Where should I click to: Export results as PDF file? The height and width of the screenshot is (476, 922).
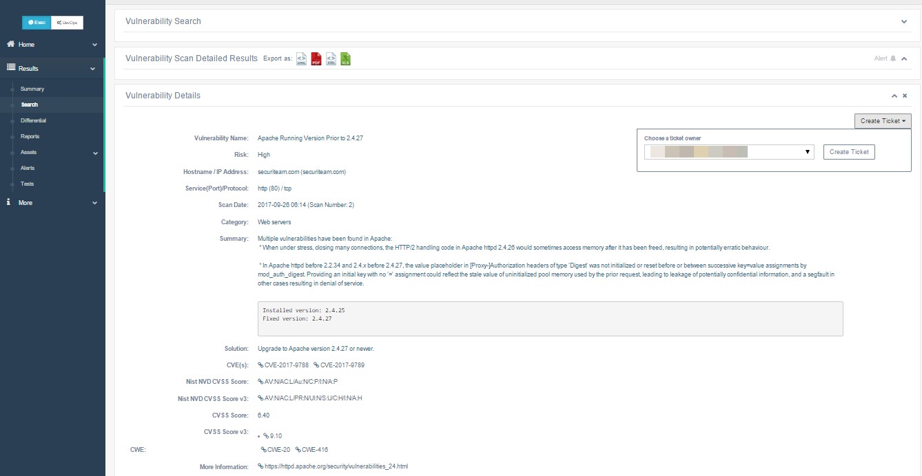pos(316,59)
